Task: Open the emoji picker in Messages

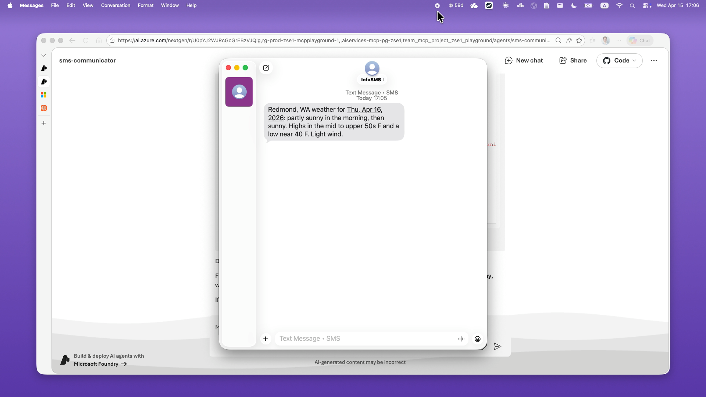Action: pos(477,339)
